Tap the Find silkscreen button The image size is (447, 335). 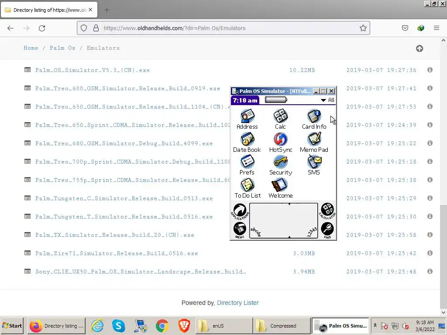point(327,230)
